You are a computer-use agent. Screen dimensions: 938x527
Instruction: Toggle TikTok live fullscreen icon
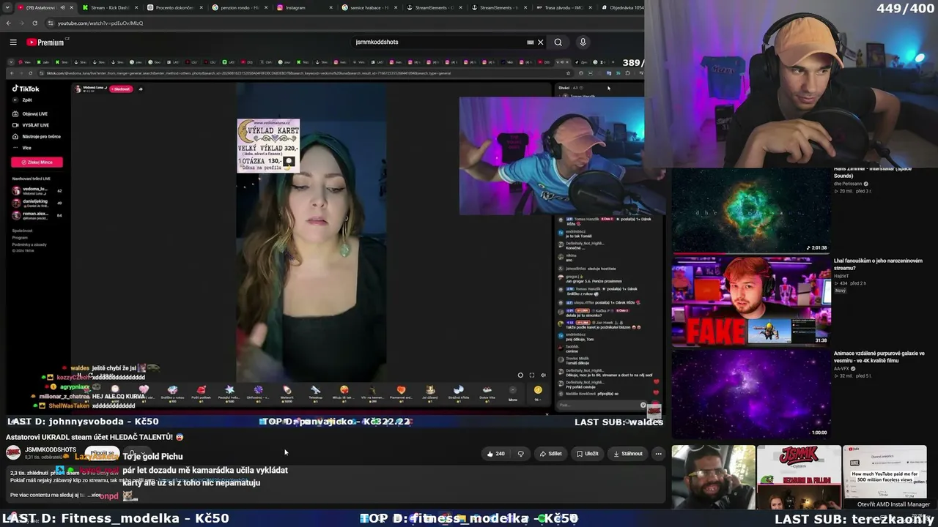(x=532, y=375)
